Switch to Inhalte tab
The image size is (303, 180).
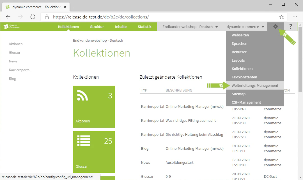coord(121,27)
